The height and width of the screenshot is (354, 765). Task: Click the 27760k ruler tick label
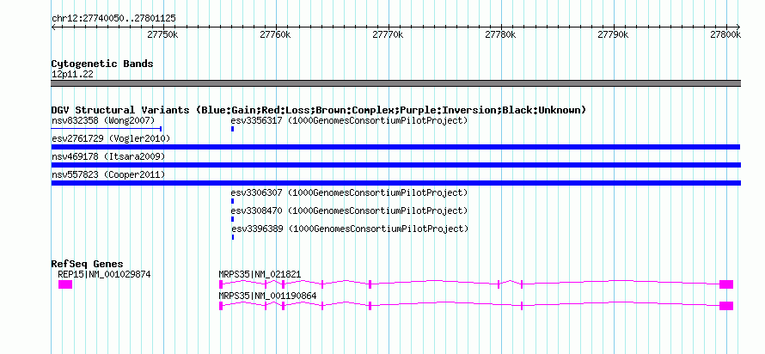pyautogui.click(x=275, y=34)
